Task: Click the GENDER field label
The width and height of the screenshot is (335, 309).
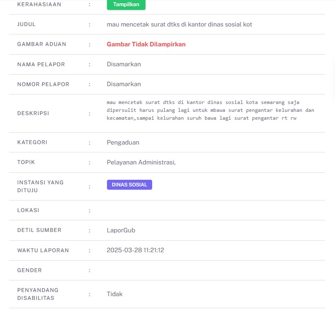Action: (x=29, y=270)
